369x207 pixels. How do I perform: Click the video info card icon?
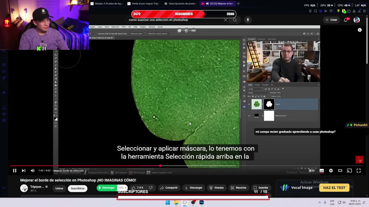click(360, 30)
